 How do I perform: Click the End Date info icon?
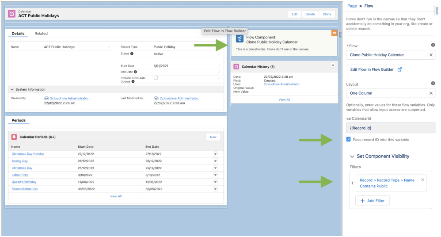pos(135,72)
